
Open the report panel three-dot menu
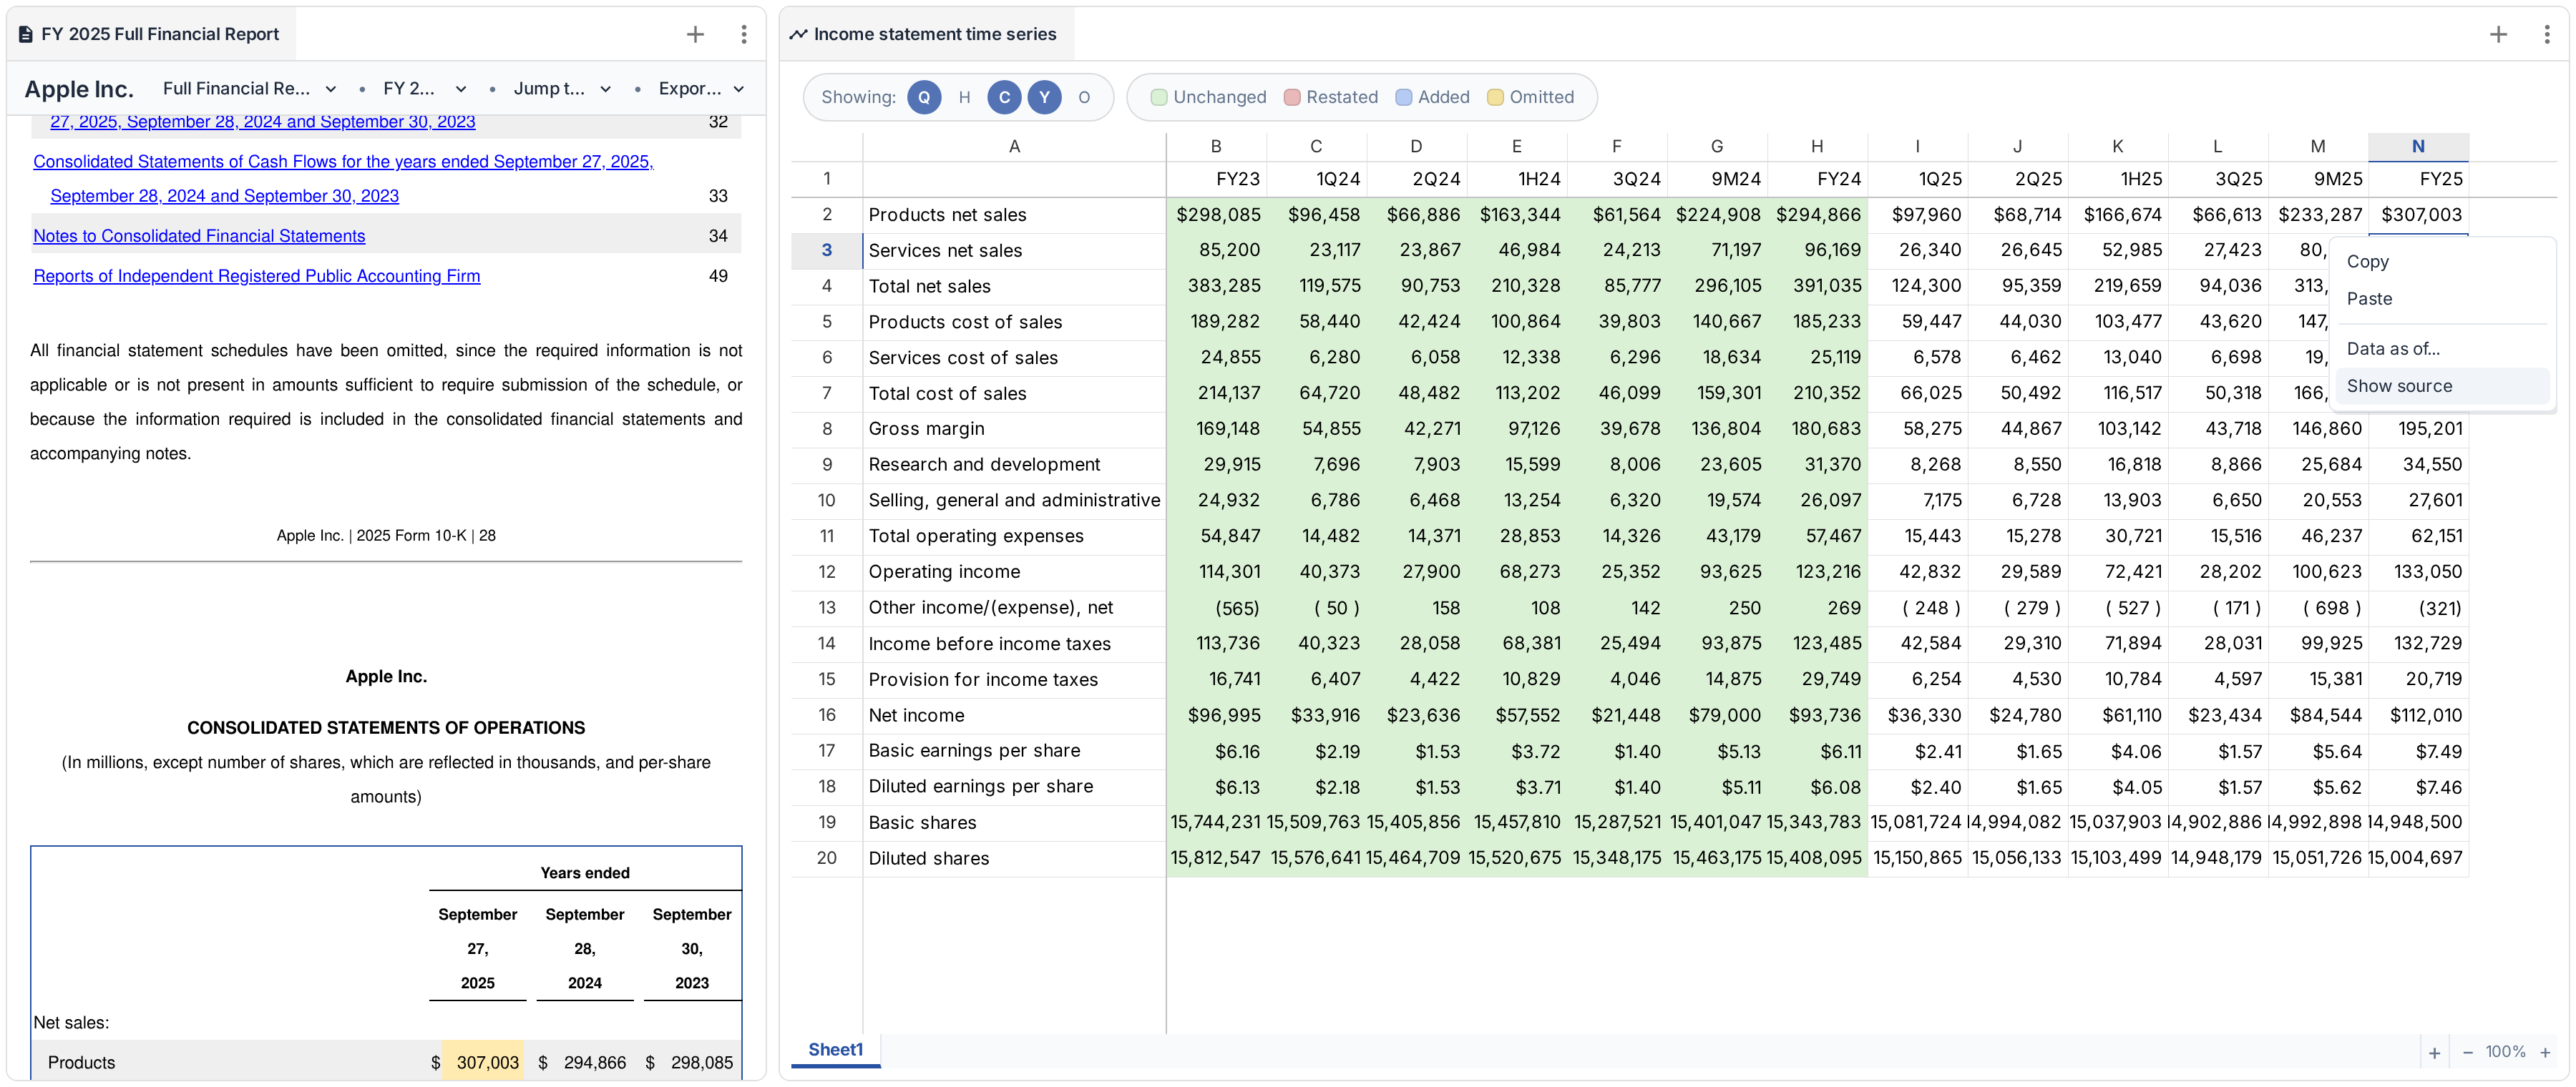click(744, 34)
